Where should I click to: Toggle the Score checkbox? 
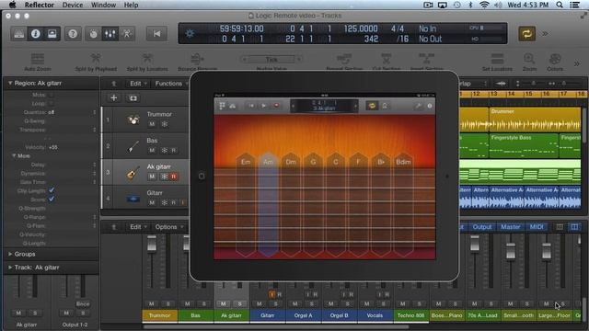click(52, 200)
